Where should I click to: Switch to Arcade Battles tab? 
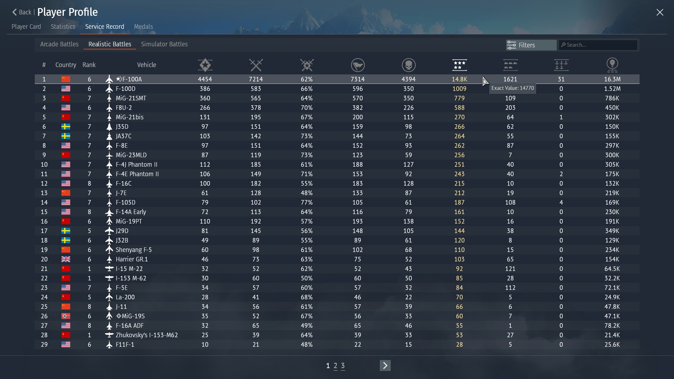pos(59,44)
